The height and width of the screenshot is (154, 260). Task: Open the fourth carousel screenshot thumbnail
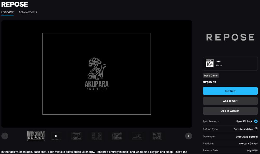point(97,136)
